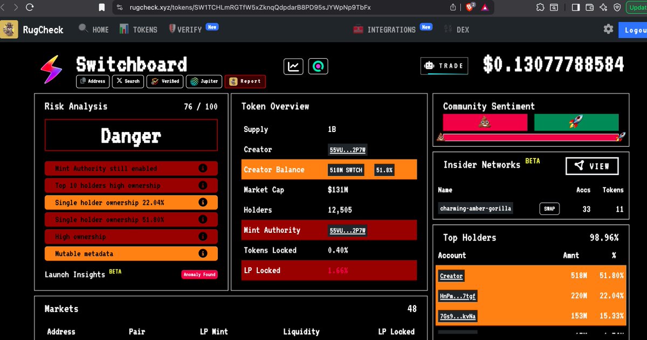Click the 518M SWTCH creator balance tag
The image size is (647, 340).
(347, 170)
